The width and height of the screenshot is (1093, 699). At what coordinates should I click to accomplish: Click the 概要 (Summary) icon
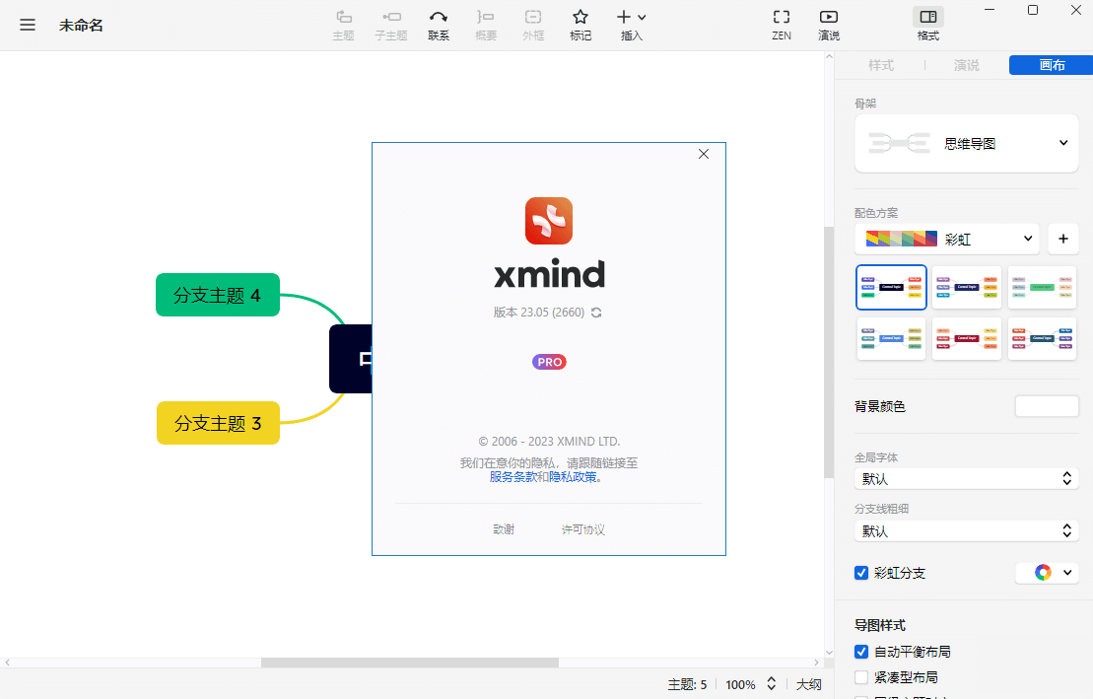click(x=486, y=25)
